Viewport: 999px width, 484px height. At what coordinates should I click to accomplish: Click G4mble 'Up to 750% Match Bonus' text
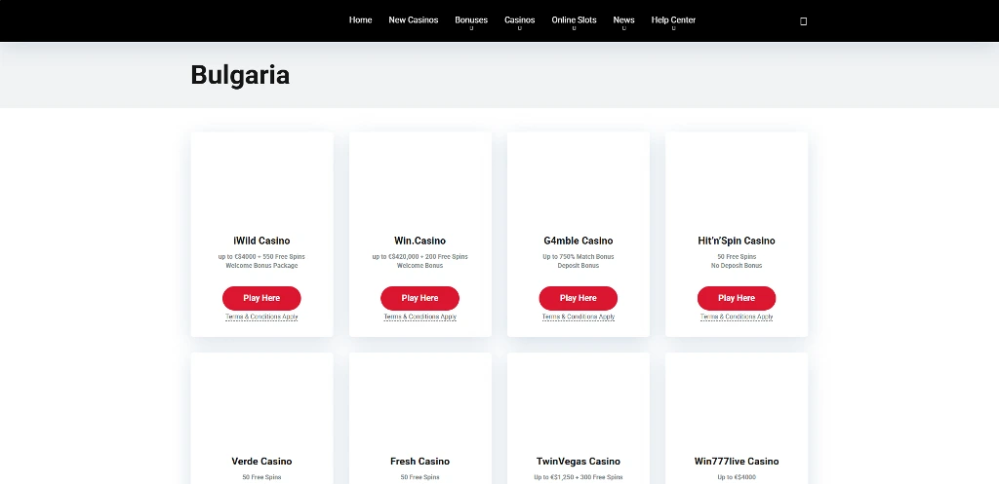(x=578, y=257)
